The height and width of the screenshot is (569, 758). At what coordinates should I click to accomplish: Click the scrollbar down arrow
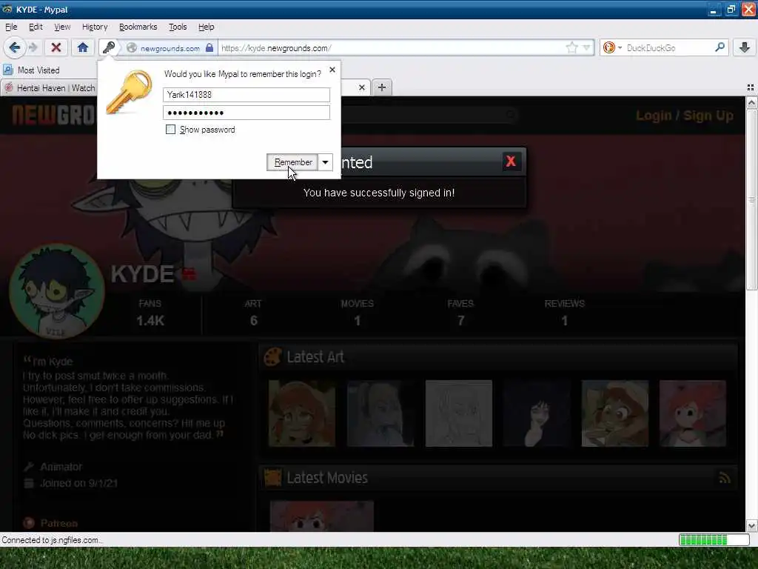click(751, 525)
